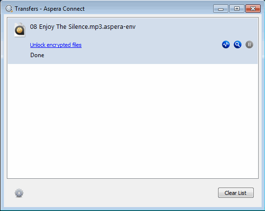Click the empty white transfers list area
The image size is (265, 211).
tap(132, 121)
